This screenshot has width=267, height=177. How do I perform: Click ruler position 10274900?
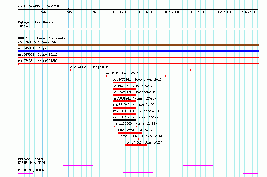tap(172, 12)
